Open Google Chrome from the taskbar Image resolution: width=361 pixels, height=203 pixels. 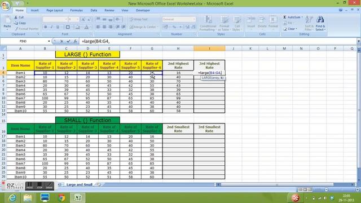[x=61, y=198]
